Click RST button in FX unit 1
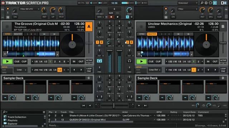Screen dimensions: 229x128 click(44, 17)
